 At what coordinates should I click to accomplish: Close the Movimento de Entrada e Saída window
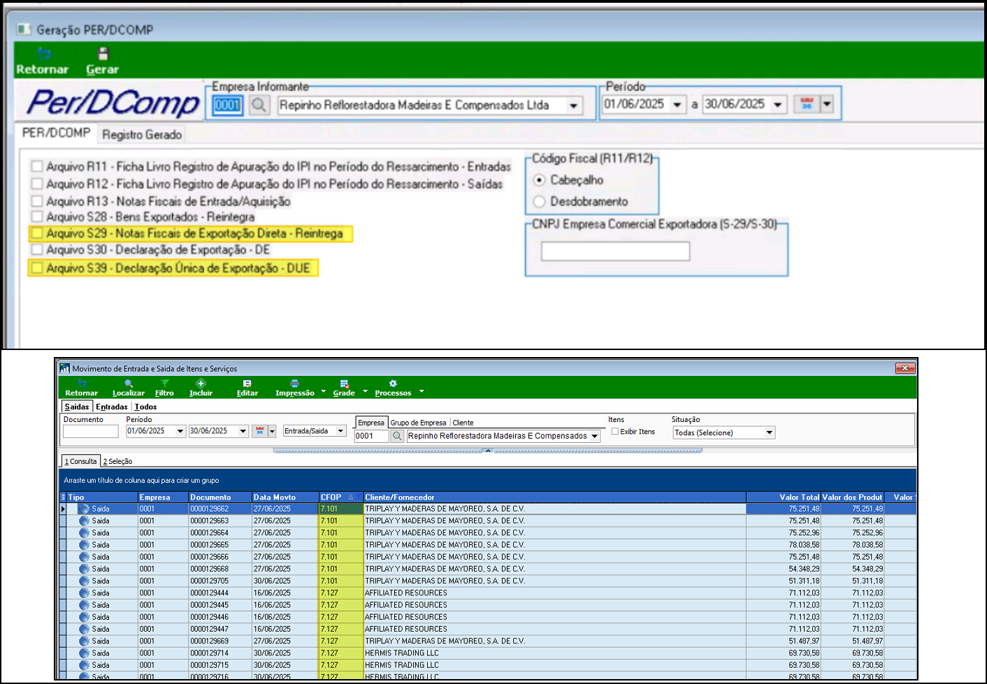pyautogui.click(x=905, y=368)
